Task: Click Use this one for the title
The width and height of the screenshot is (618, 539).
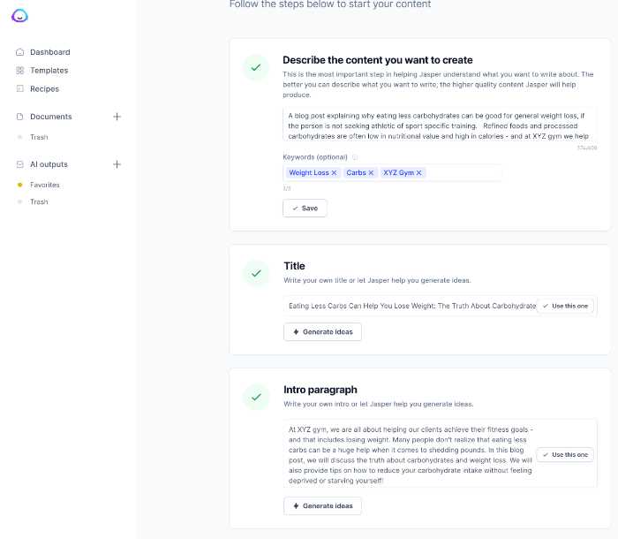Action: click(x=566, y=306)
